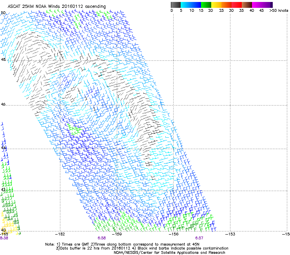Click the purple '8:38' swath time label
The height and width of the screenshot is (255, 290).
(x=4, y=238)
